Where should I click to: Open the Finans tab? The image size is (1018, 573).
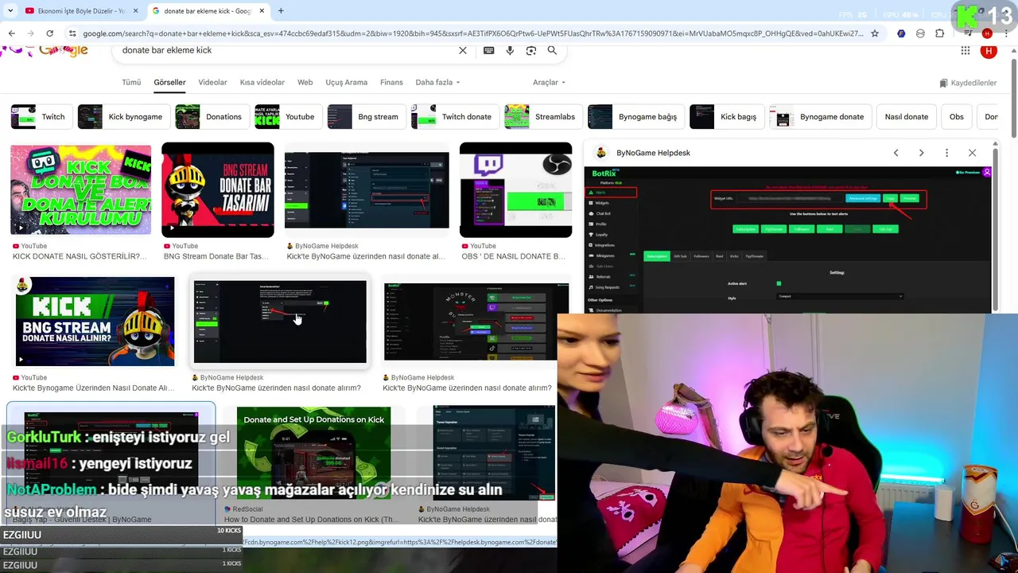coord(391,82)
